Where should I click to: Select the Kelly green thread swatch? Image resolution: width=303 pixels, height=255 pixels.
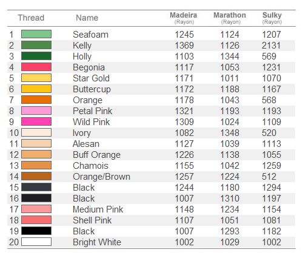point(36,45)
